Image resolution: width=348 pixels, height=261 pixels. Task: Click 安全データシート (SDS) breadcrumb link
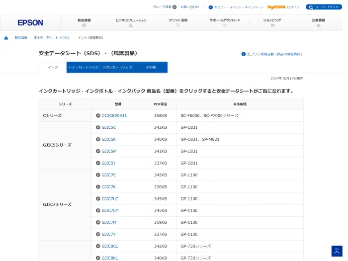click(x=51, y=38)
